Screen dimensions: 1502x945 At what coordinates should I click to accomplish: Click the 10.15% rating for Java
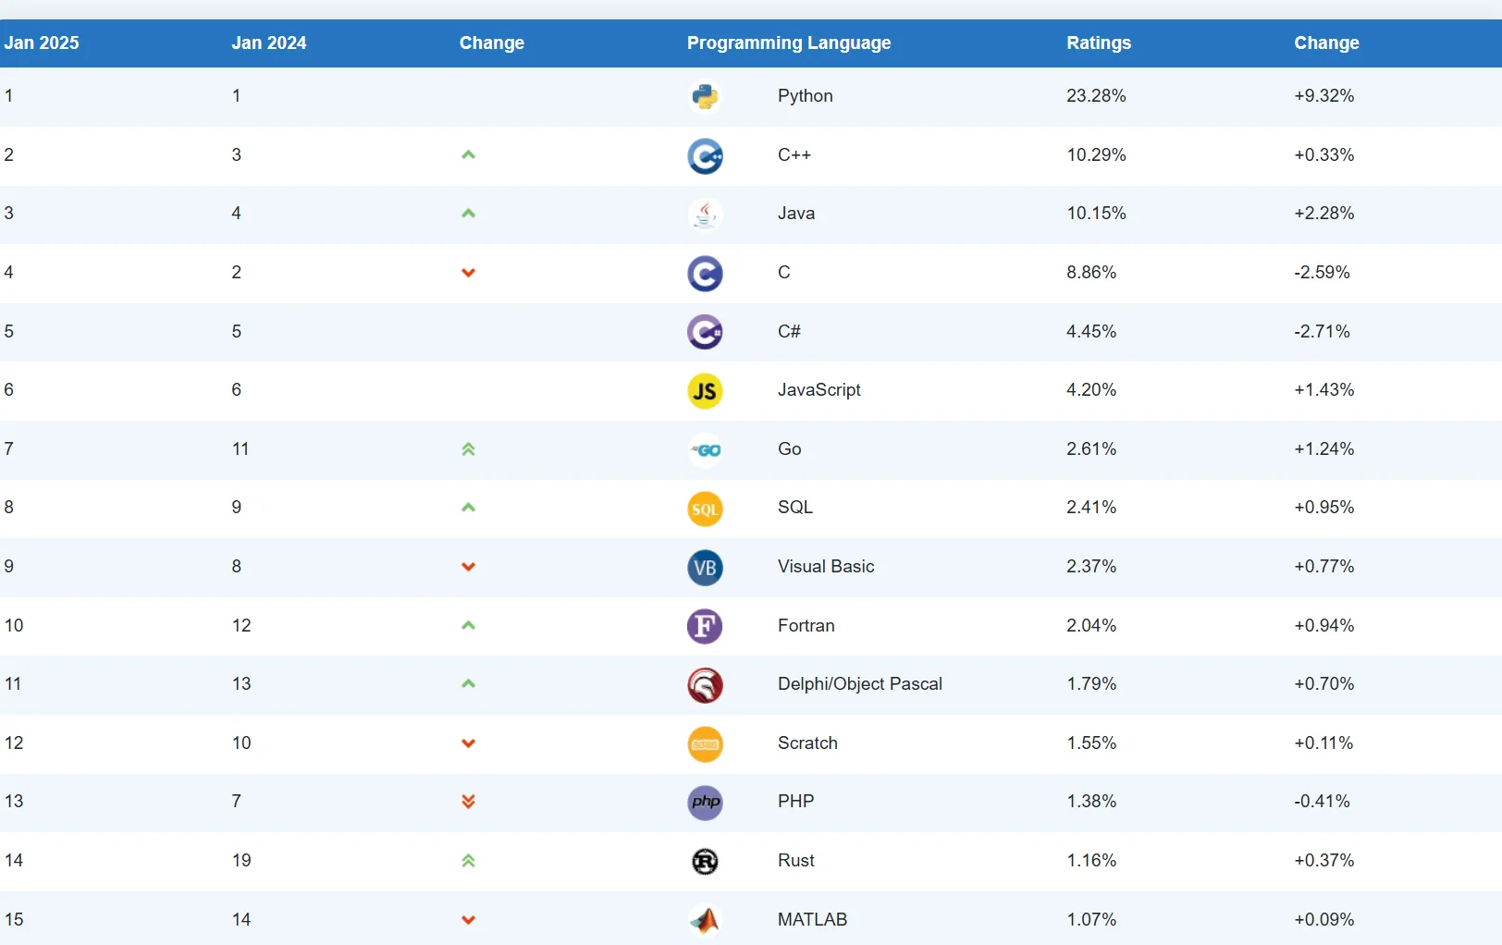click(1096, 214)
